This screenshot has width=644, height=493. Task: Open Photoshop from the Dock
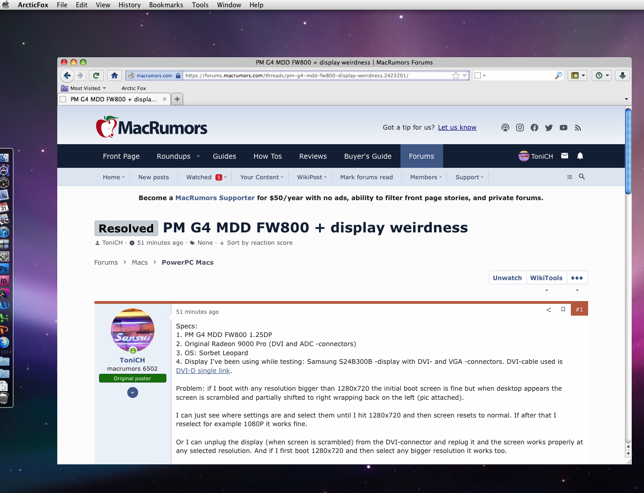click(4, 268)
